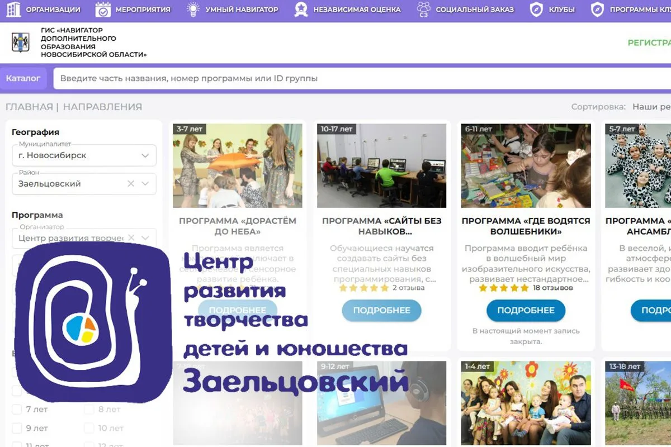Open the Муниципалитет dropdown

pyautogui.click(x=84, y=155)
